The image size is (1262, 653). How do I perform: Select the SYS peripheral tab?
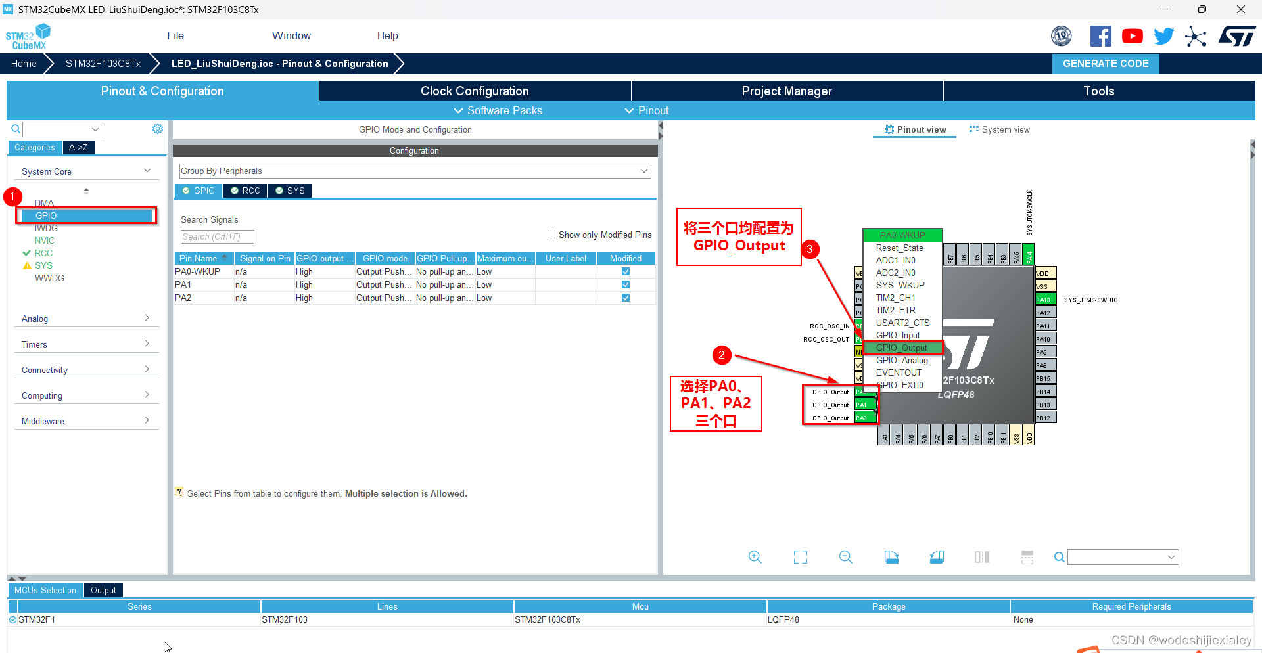click(290, 191)
